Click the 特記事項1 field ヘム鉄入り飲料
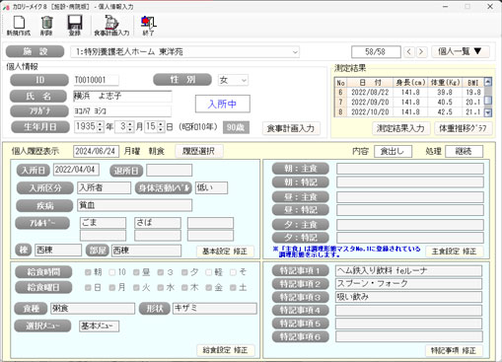This screenshot has width=502, height=362. point(408,271)
